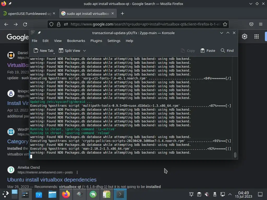Switch to Firefox from the taskbar
Screen dimensions: 267x200
pyautogui.click(x=66, y=194)
